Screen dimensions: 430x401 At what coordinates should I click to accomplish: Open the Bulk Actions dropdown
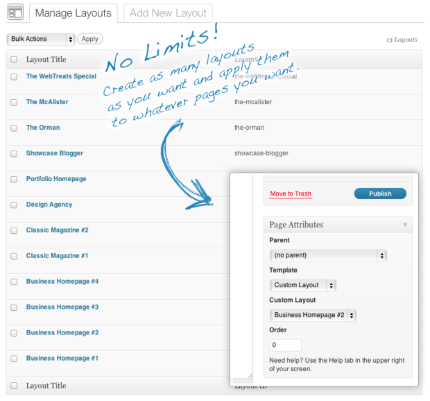[x=40, y=39]
